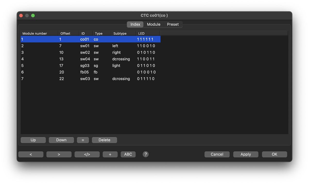This screenshot has width=309, height=184.
Task: Click the LED column header
Action: (x=148, y=33)
